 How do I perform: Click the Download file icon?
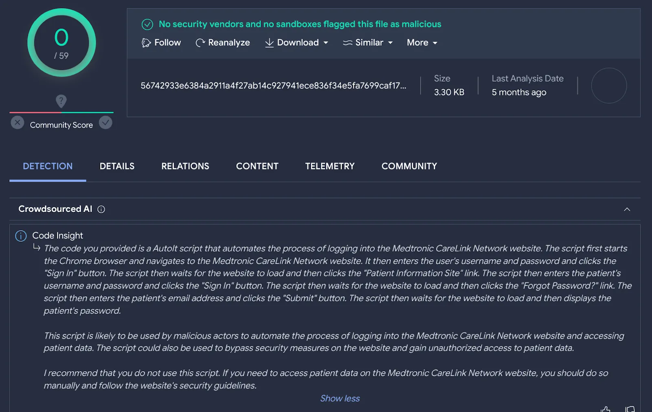(269, 43)
